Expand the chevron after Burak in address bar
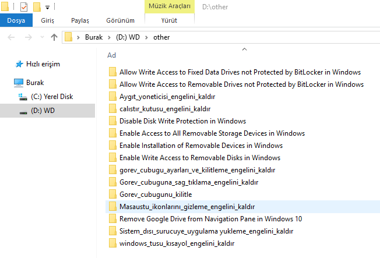The height and width of the screenshot is (258, 380). (x=110, y=37)
